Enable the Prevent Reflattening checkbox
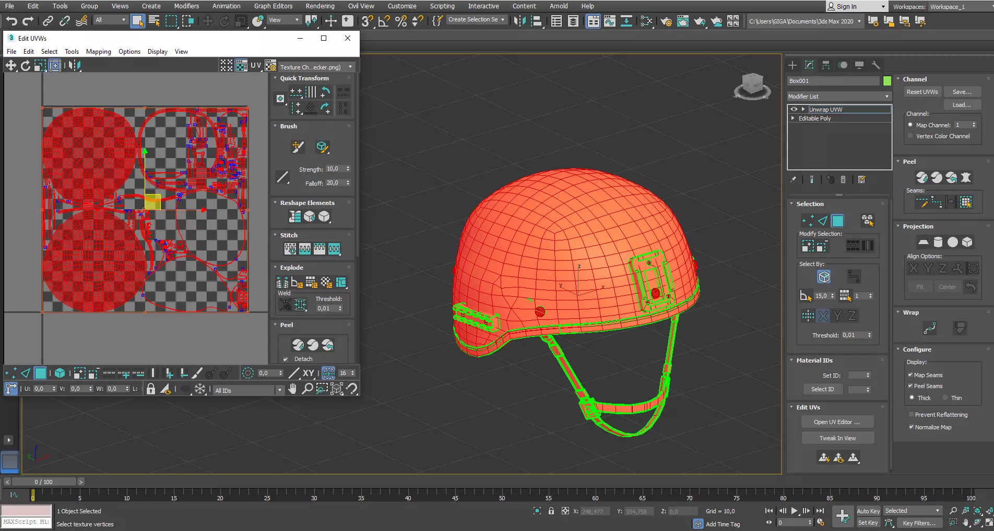The height and width of the screenshot is (531, 994). 911,415
